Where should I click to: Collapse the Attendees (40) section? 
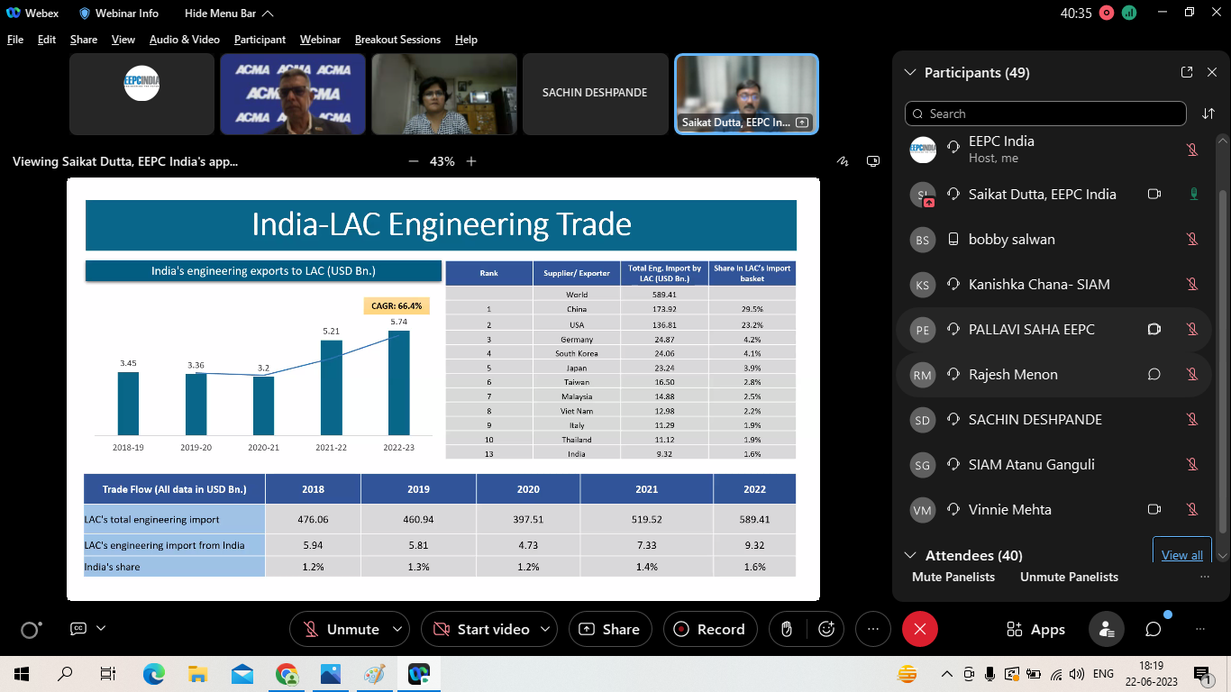(x=908, y=555)
